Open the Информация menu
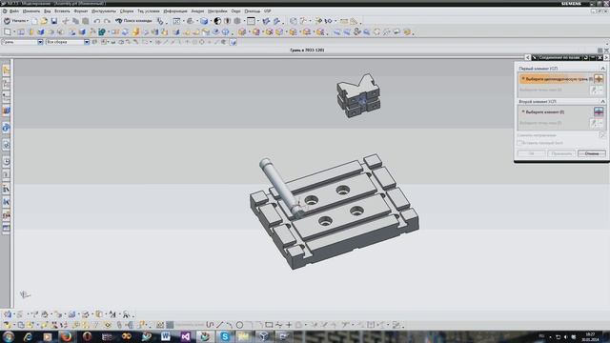The width and height of the screenshot is (610, 343). pos(175,11)
